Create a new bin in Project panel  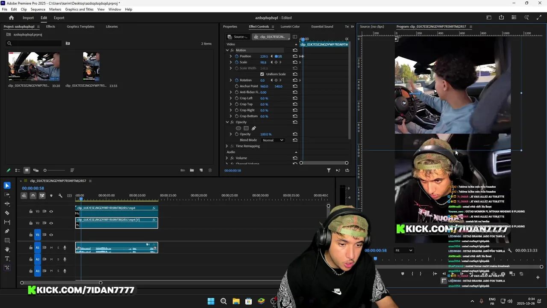[x=192, y=170]
